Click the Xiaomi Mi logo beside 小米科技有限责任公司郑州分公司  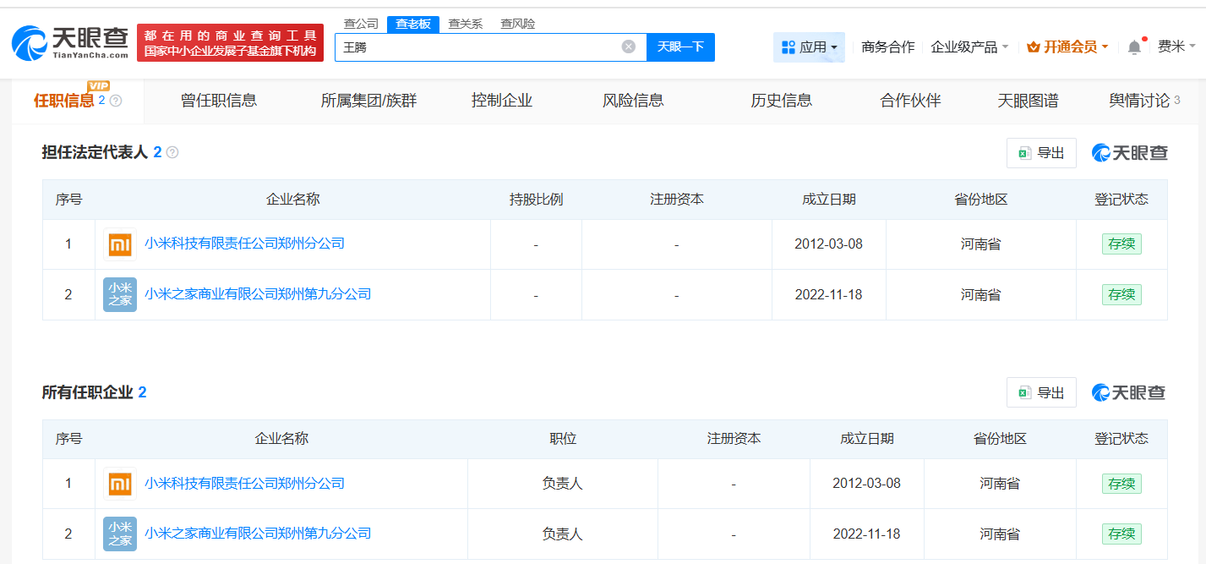119,244
